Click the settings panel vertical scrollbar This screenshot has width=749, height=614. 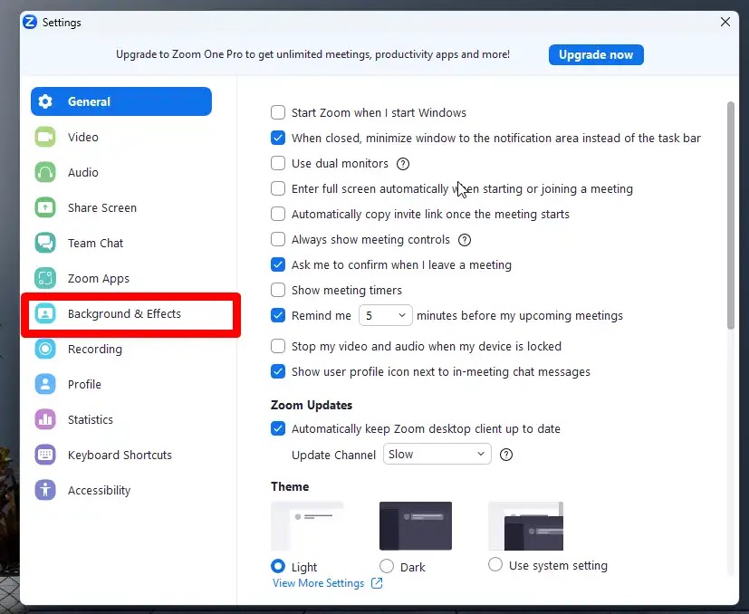coord(730,215)
